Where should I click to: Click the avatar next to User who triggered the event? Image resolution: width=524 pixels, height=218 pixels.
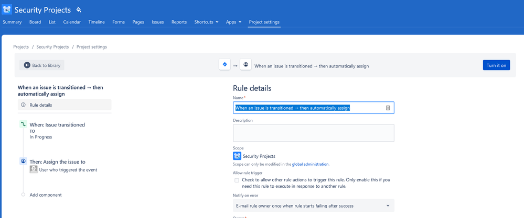click(x=34, y=169)
